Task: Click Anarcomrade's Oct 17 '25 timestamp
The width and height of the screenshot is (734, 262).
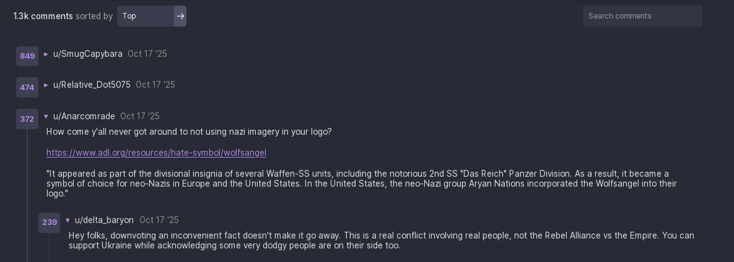Action: pos(140,117)
